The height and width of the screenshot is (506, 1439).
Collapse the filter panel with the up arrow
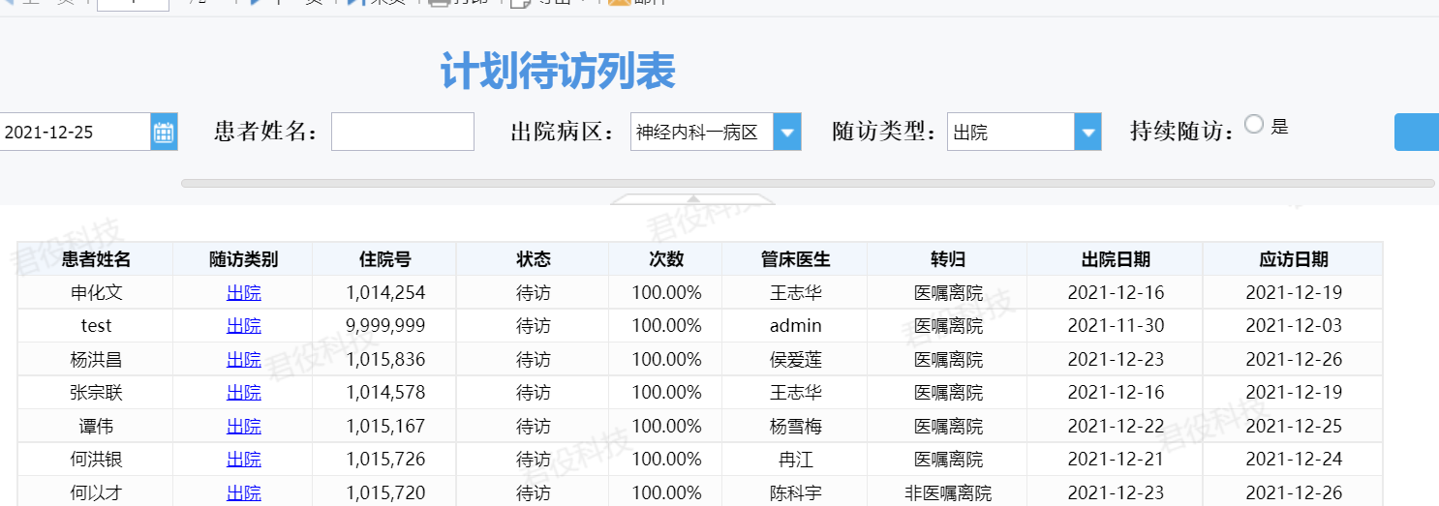tap(693, 199)
